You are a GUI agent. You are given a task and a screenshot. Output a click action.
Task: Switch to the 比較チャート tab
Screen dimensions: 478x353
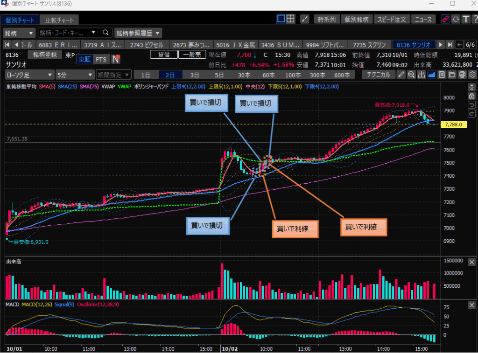coord(59,20)
